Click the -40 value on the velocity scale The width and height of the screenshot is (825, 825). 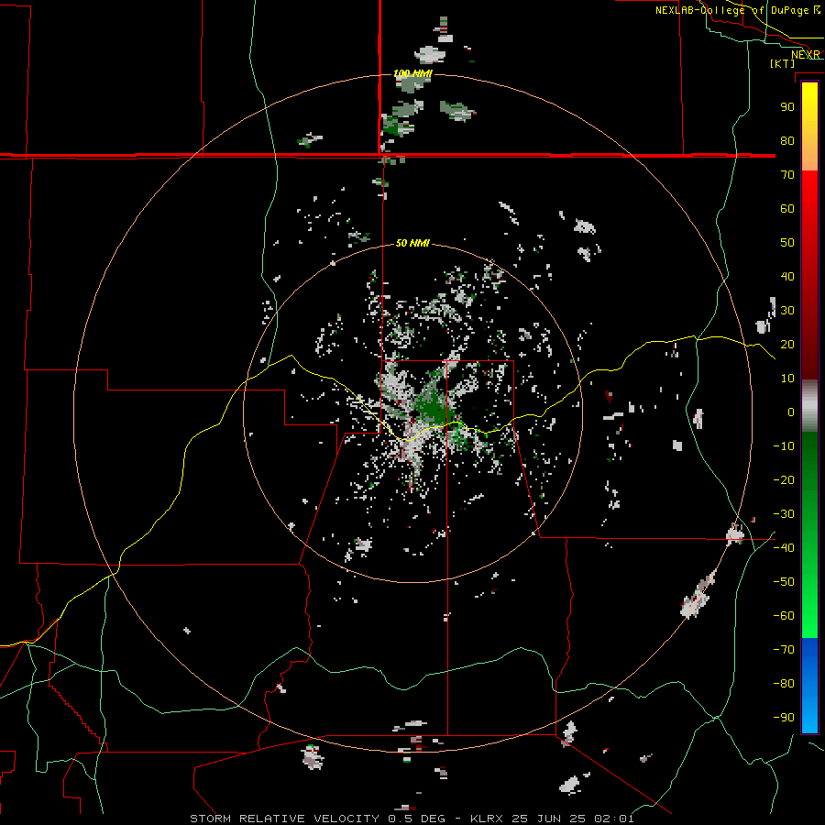784,548
